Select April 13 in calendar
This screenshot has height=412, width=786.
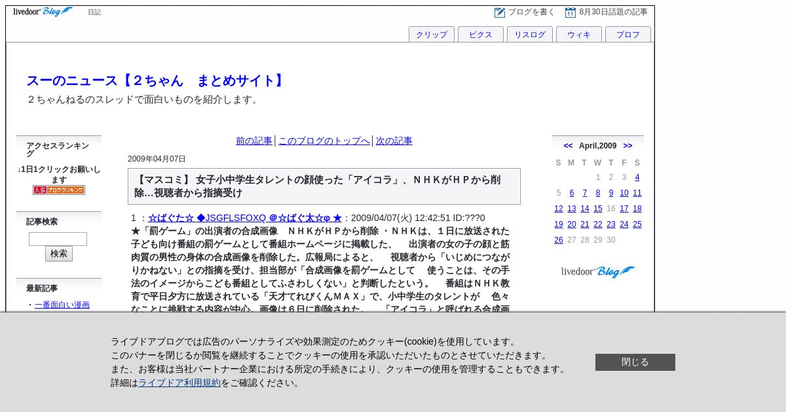pos(572,209)
